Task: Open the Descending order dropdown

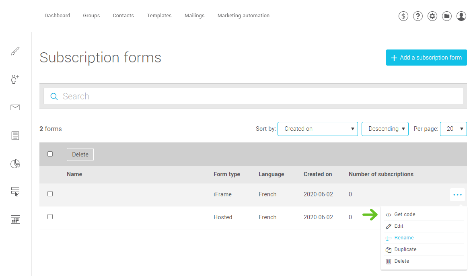Action: point(385,129)
